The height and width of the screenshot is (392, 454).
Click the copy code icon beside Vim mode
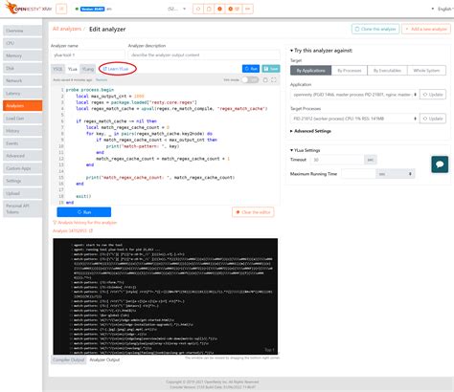[265, 80]
